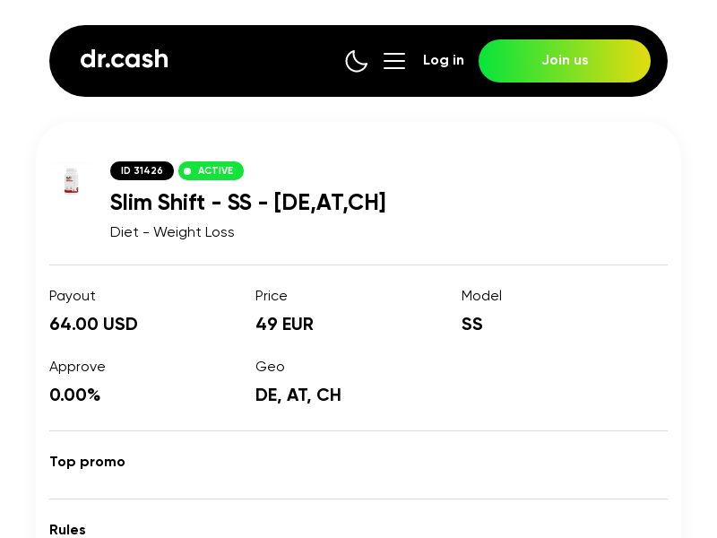
Task: Open the Diet - Weight Loss category
Action: (172, 231)
